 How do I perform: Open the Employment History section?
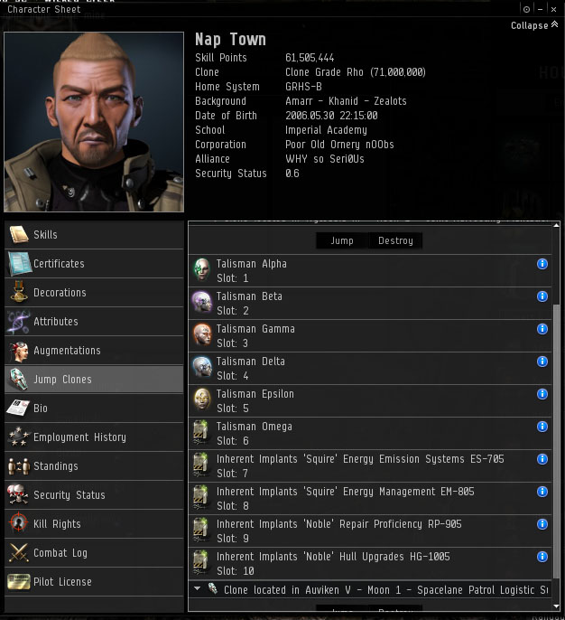[x=94, y=437]
